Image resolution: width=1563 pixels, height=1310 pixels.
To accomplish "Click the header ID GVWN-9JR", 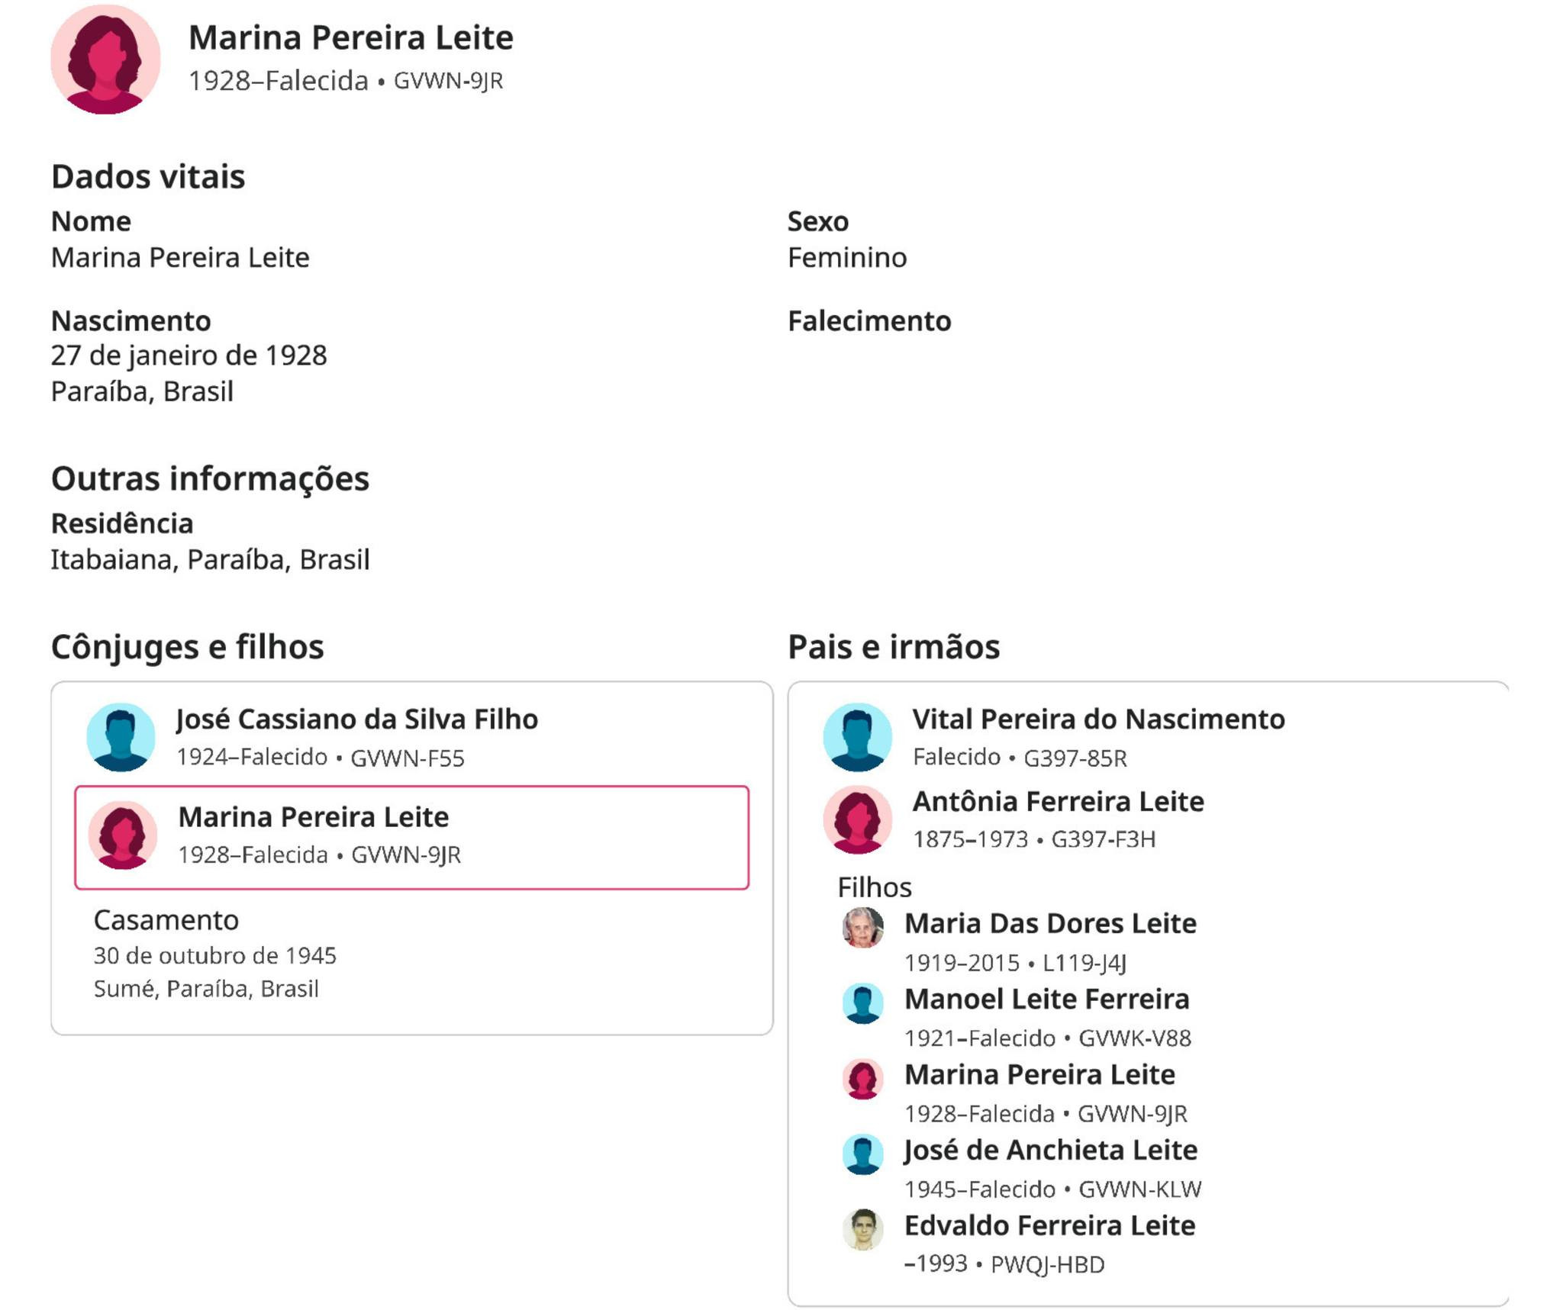I will point(448,81).
